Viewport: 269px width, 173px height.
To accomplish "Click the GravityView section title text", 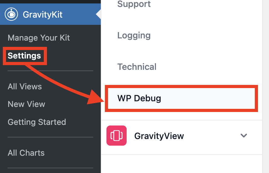I will coord(159,136).
